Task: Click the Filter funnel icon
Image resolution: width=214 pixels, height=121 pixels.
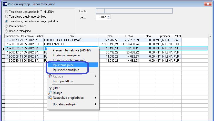Action: pyautogui.click(x=50, y=88)
